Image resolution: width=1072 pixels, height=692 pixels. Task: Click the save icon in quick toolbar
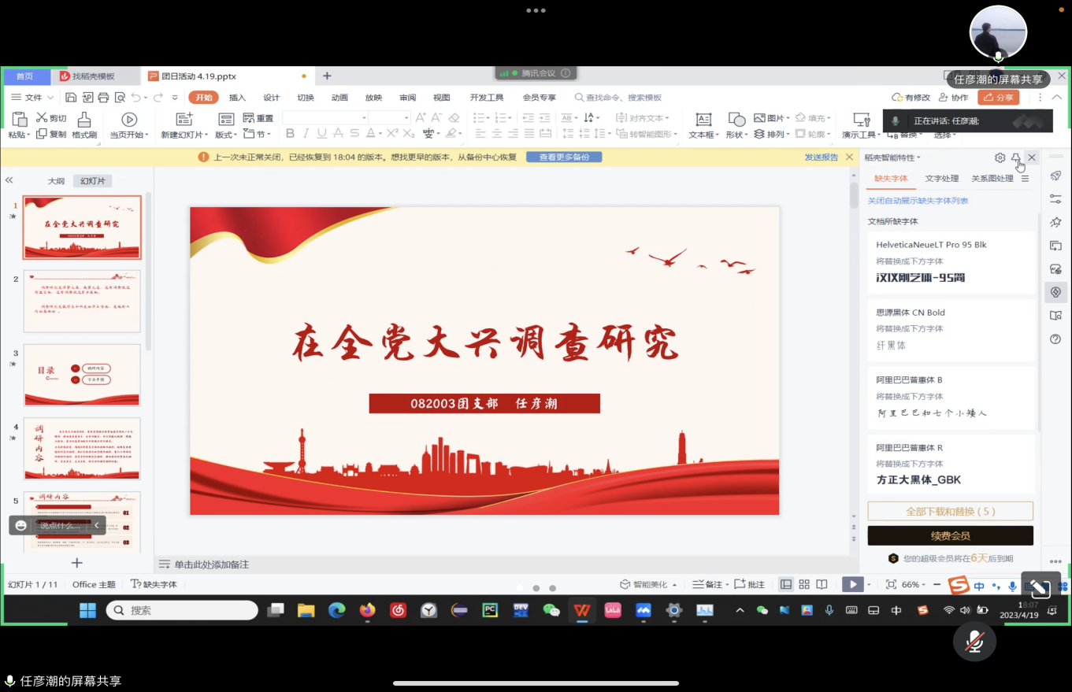[x=71, y=98]
